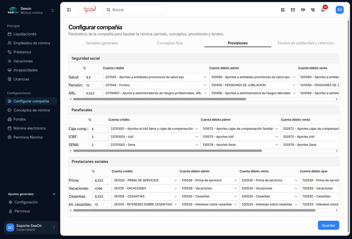
Task: Click the Buscar search field
Action: 134,10
